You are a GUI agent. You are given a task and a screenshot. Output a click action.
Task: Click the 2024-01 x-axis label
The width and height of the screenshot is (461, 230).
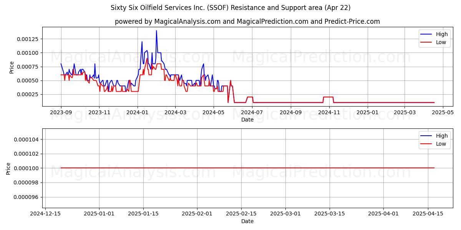pos(138,113)
